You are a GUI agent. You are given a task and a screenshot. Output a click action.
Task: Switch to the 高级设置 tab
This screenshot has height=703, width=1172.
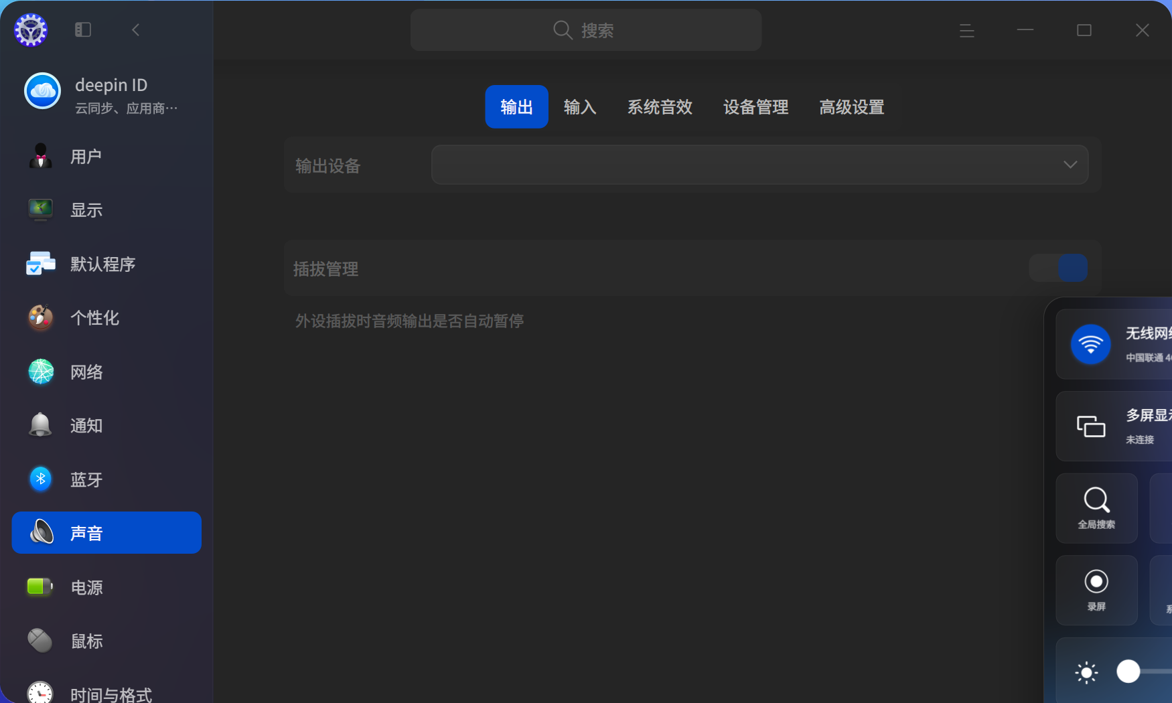pos(852,107)
